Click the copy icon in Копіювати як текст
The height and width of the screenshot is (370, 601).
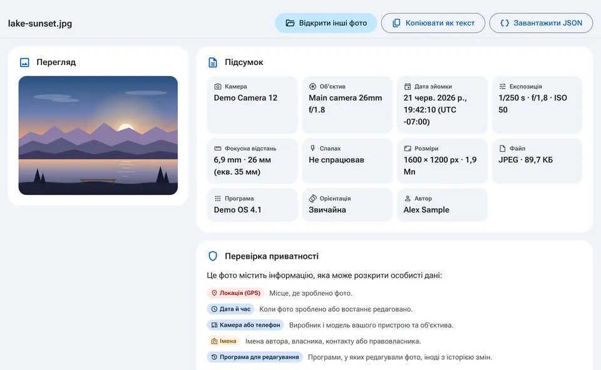pos(396,23)
